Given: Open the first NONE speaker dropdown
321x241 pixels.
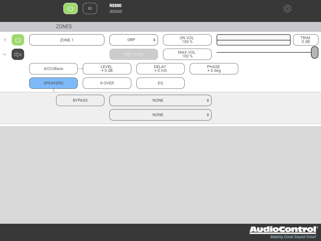Looking at the screenshot, I should click(x=160, y=100).
